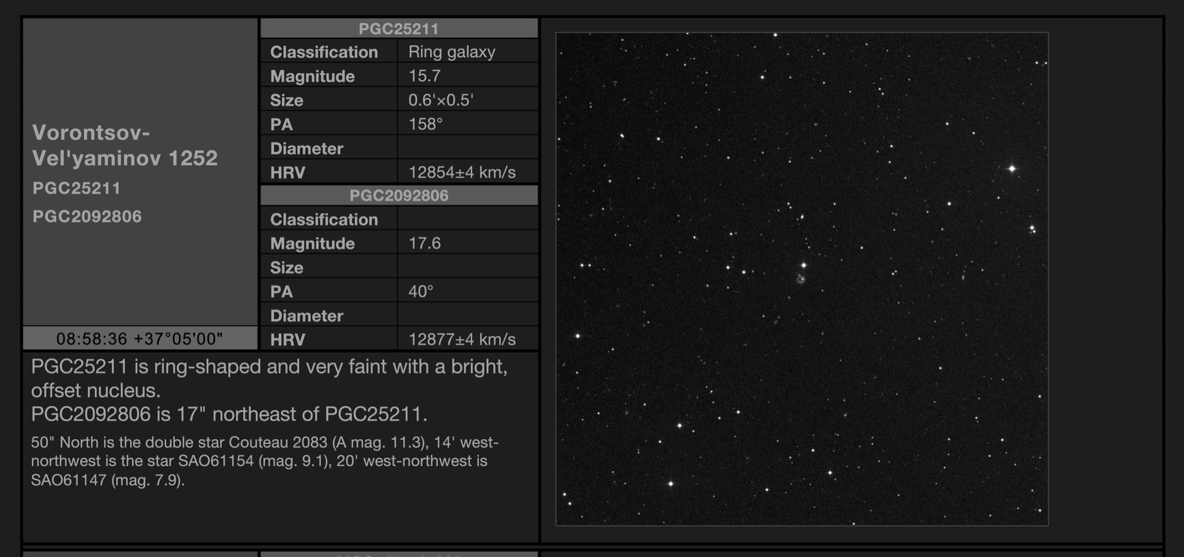Click the description starting PGC25211 is ring-shaped
This screenshot has width=1184, height=557.
[269, 390]
